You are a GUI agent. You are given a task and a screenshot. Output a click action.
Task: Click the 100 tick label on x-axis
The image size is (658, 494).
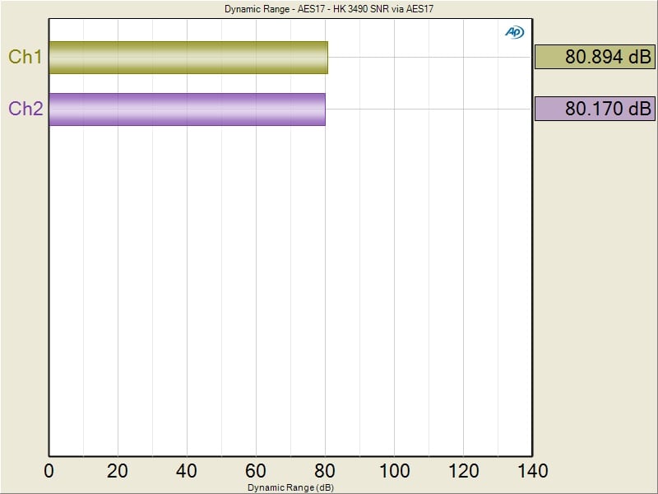click(395, 471)
